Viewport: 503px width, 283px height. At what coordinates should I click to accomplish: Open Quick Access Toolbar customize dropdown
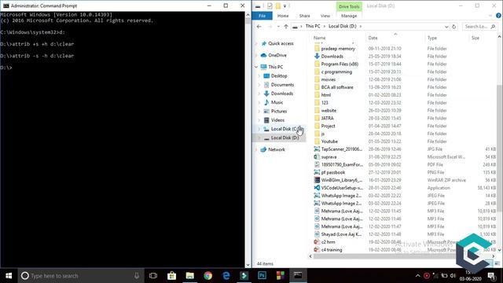click(x=285, y=6)
